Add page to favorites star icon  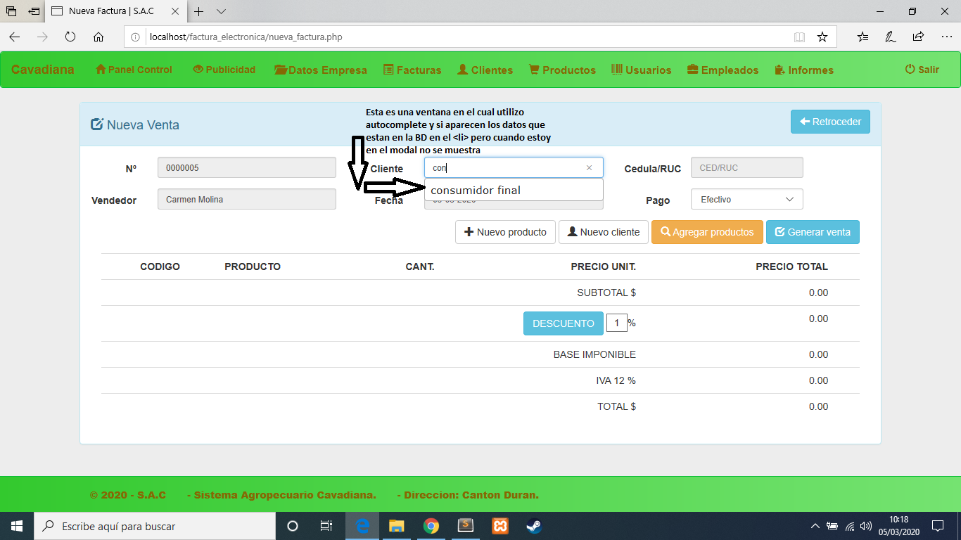click(822, 37)
